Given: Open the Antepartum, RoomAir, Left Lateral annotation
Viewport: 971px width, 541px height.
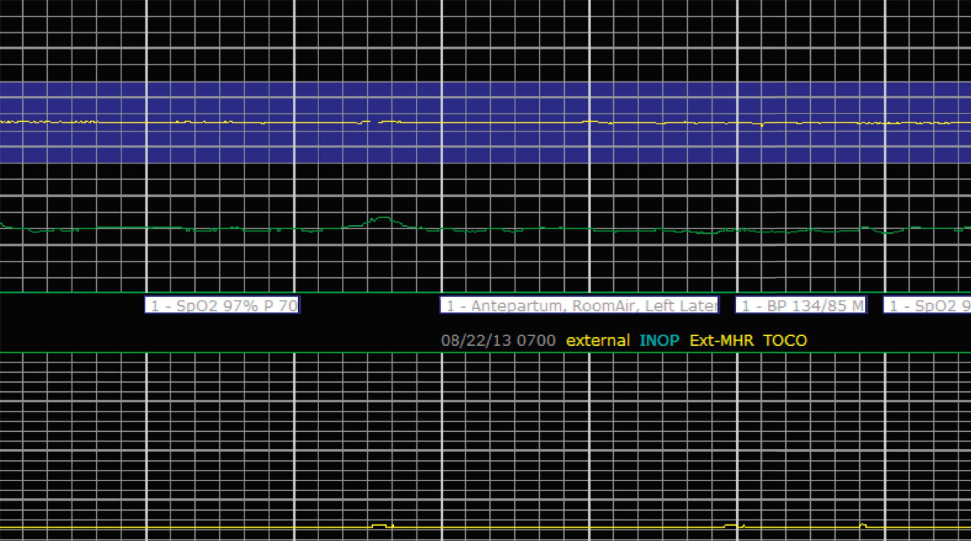Looking at the screenshot, I should click(x=579, y=305).
